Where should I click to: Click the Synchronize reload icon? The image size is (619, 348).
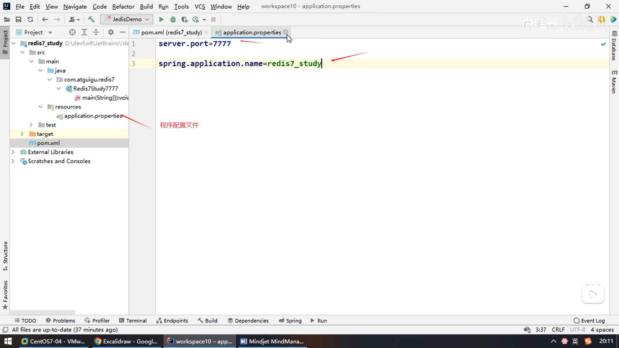click(30, 19)
